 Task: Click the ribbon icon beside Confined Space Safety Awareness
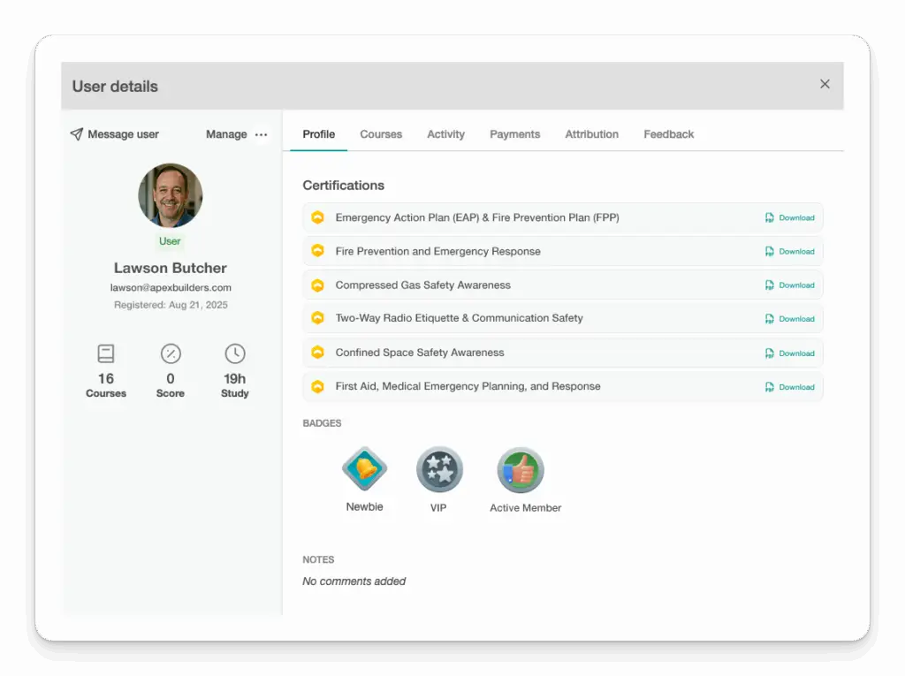pos(317,353)
